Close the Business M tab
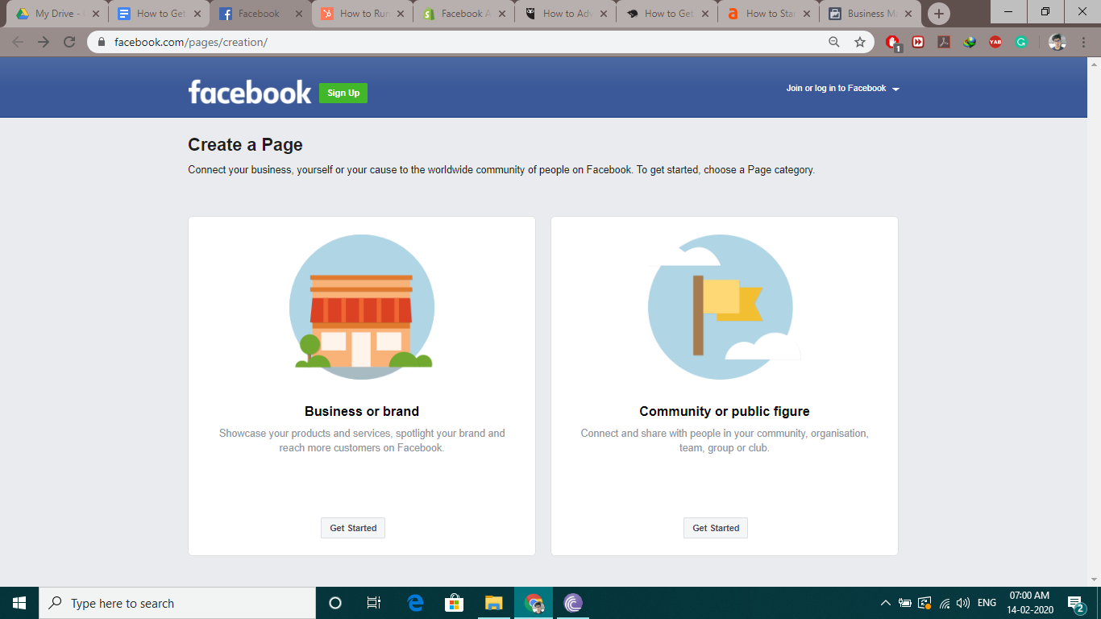This screenshot has width=1101, height=619. click(x=908, y=14)
